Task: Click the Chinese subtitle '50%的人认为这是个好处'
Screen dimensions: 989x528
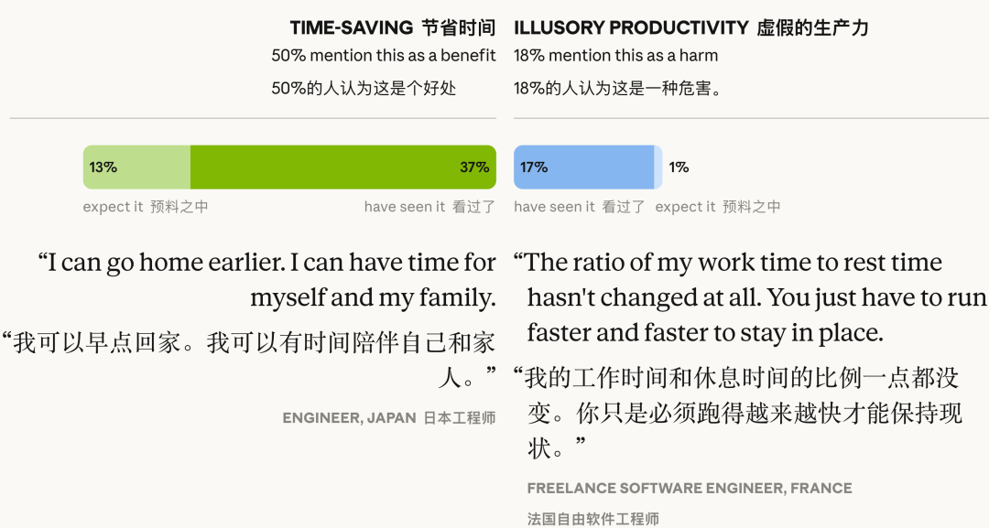Action: (x=364, y=89)
